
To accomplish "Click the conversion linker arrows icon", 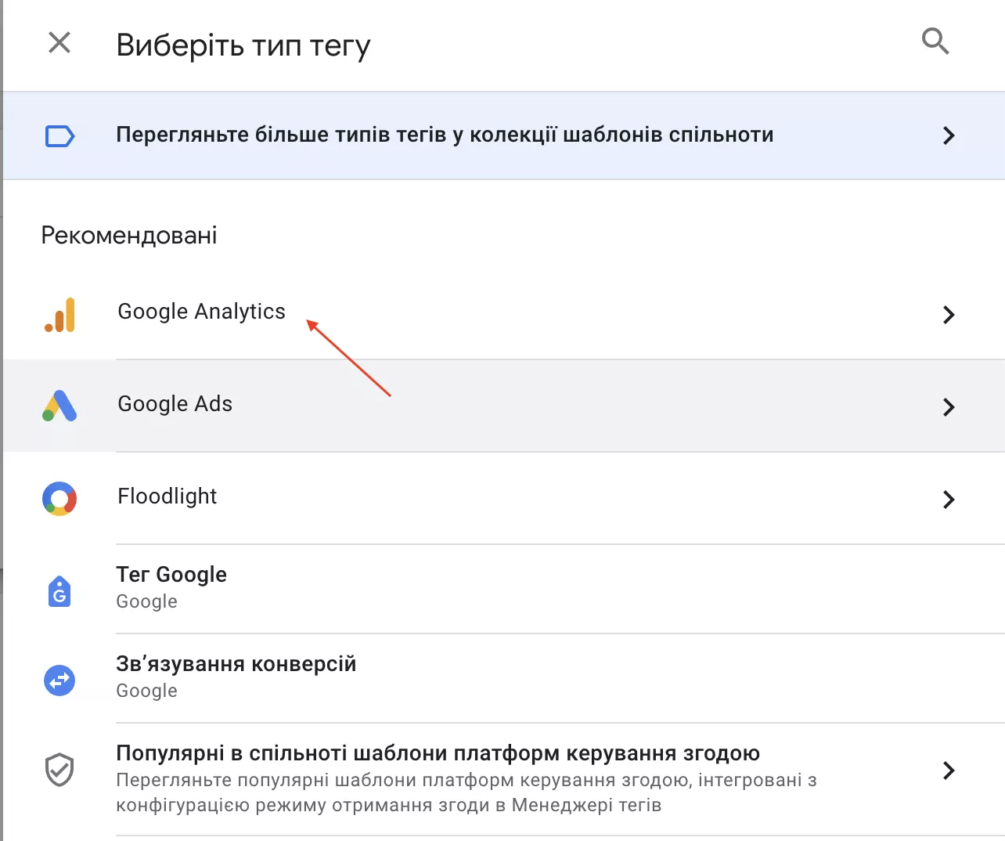I will pyautogui.click(x=59, y=680).
